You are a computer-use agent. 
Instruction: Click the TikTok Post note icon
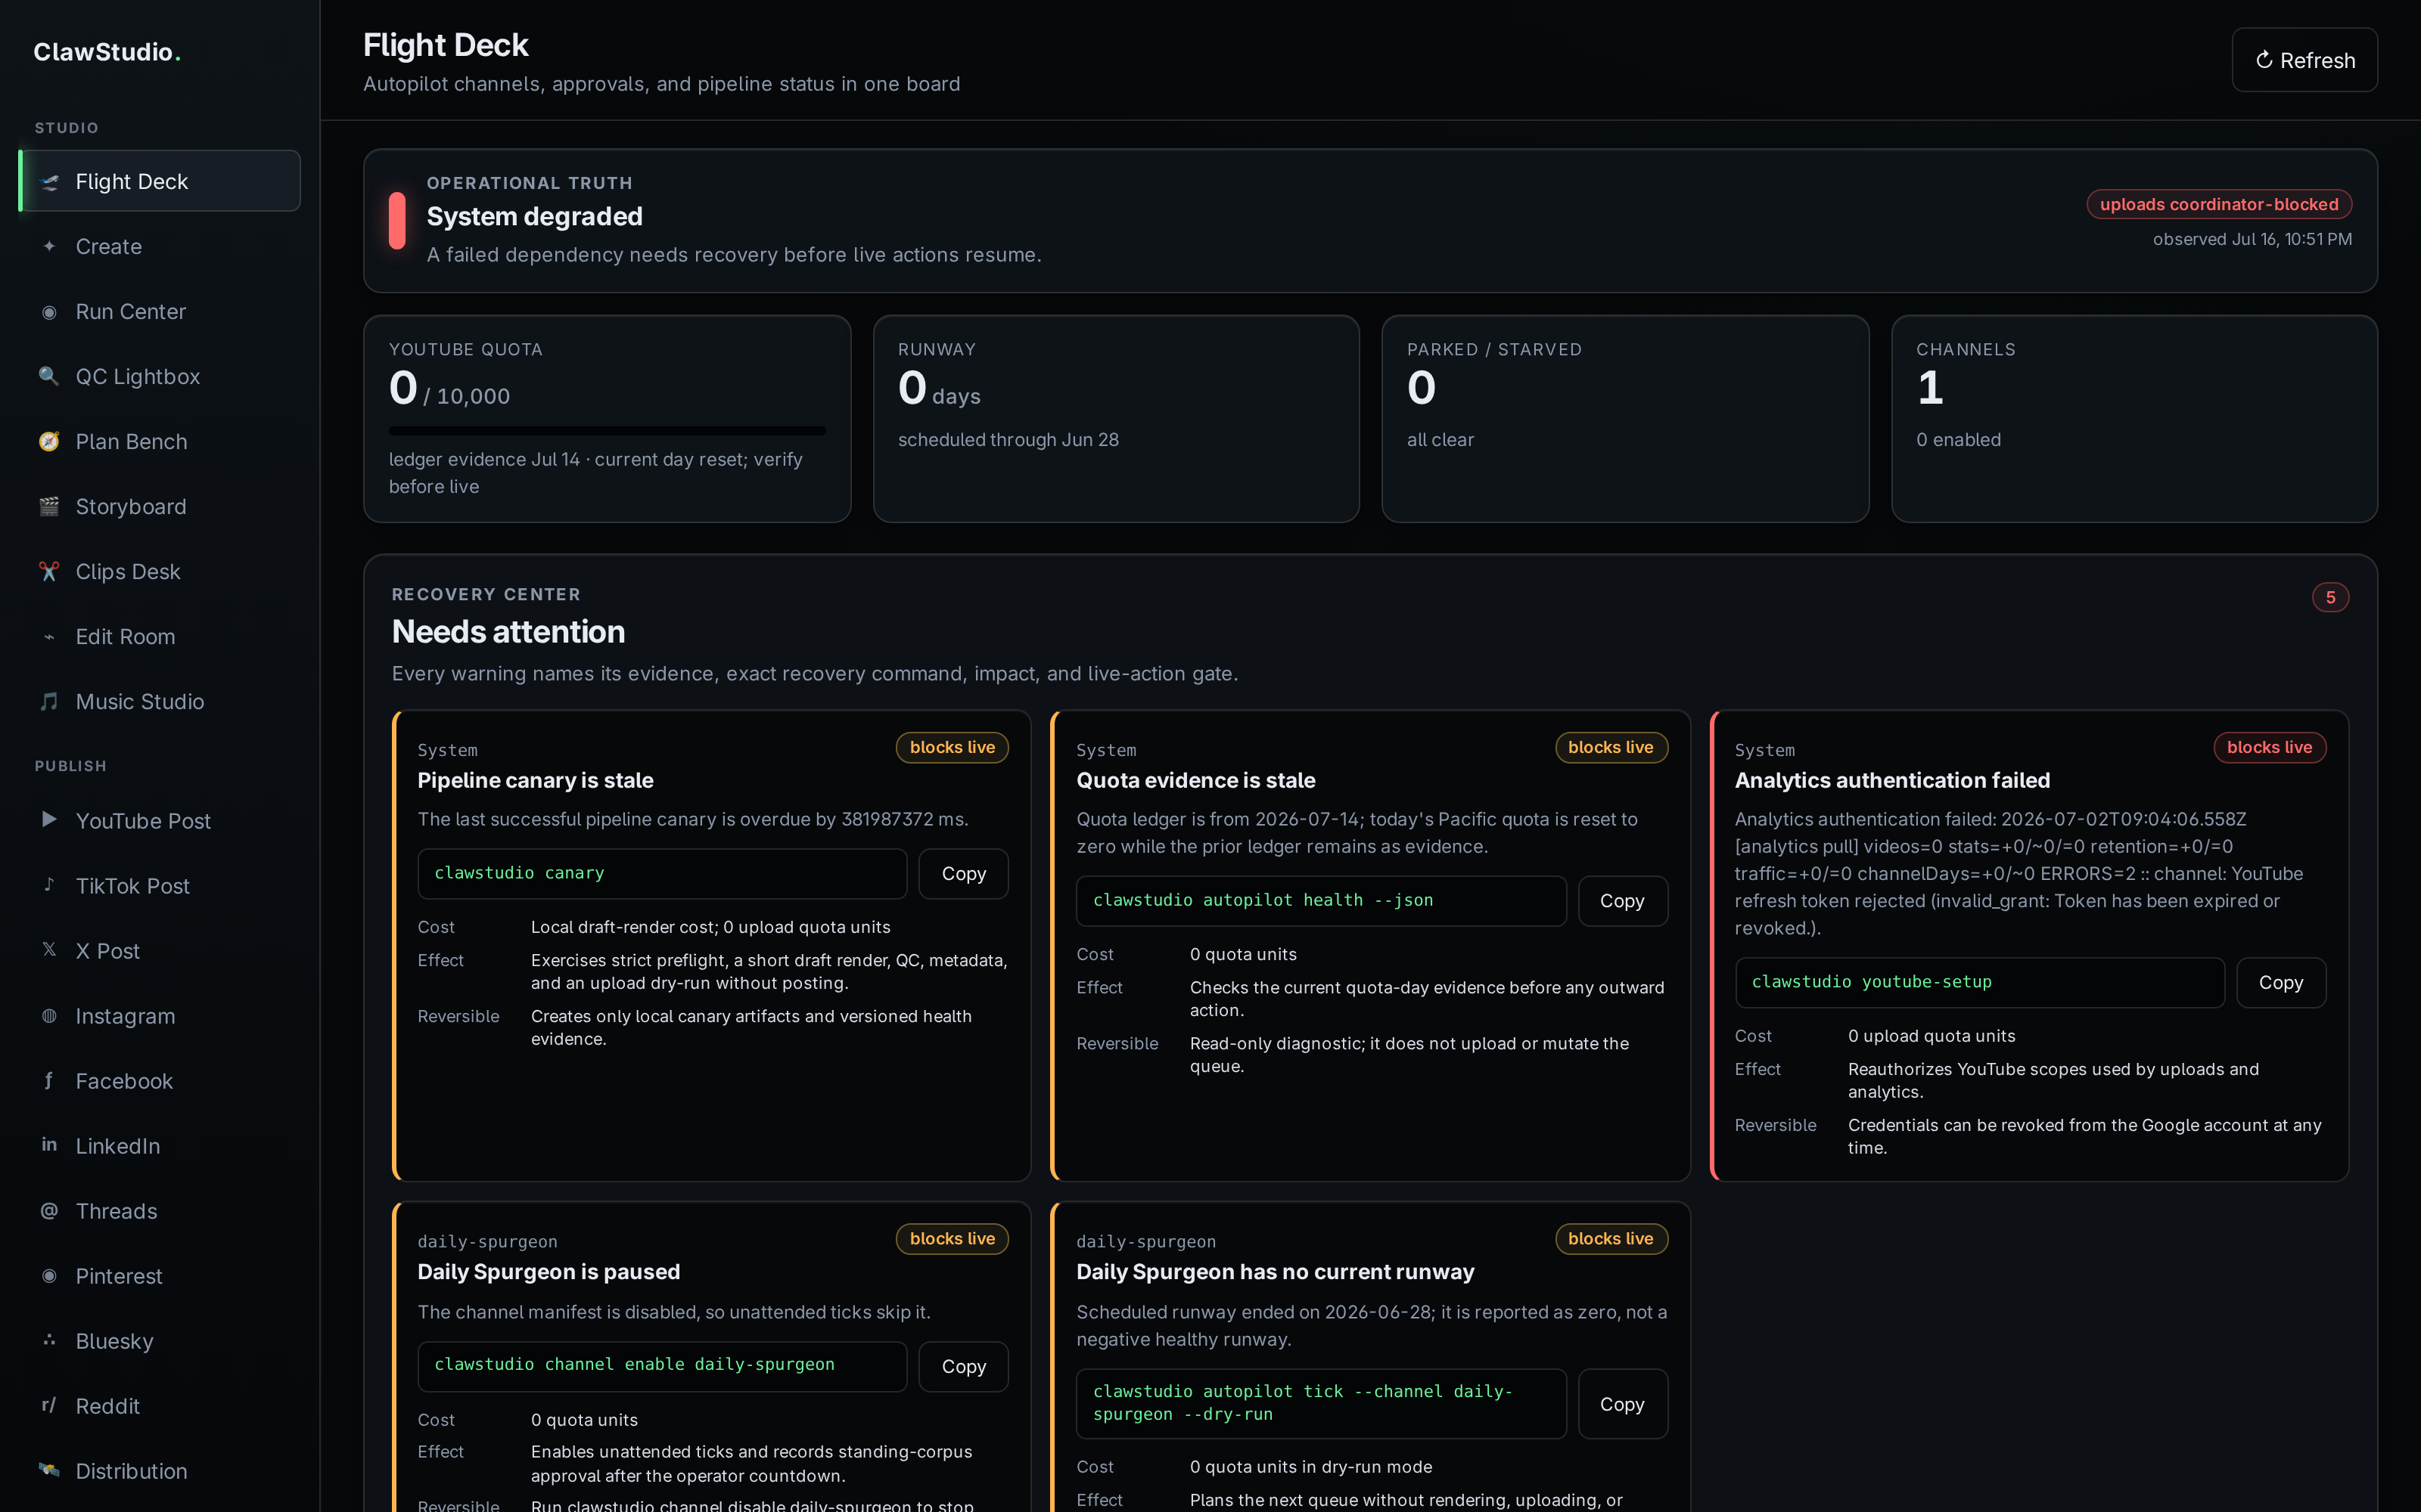tap(49, 886)
